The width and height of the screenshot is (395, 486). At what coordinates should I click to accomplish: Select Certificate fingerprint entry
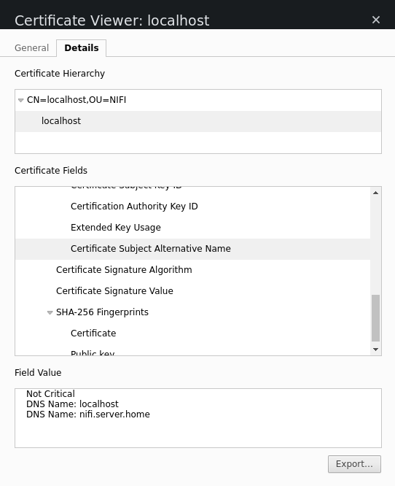pos(192,333)
